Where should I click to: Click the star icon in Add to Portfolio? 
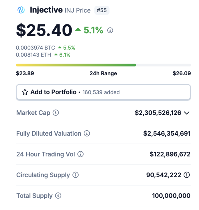point(25,92)
